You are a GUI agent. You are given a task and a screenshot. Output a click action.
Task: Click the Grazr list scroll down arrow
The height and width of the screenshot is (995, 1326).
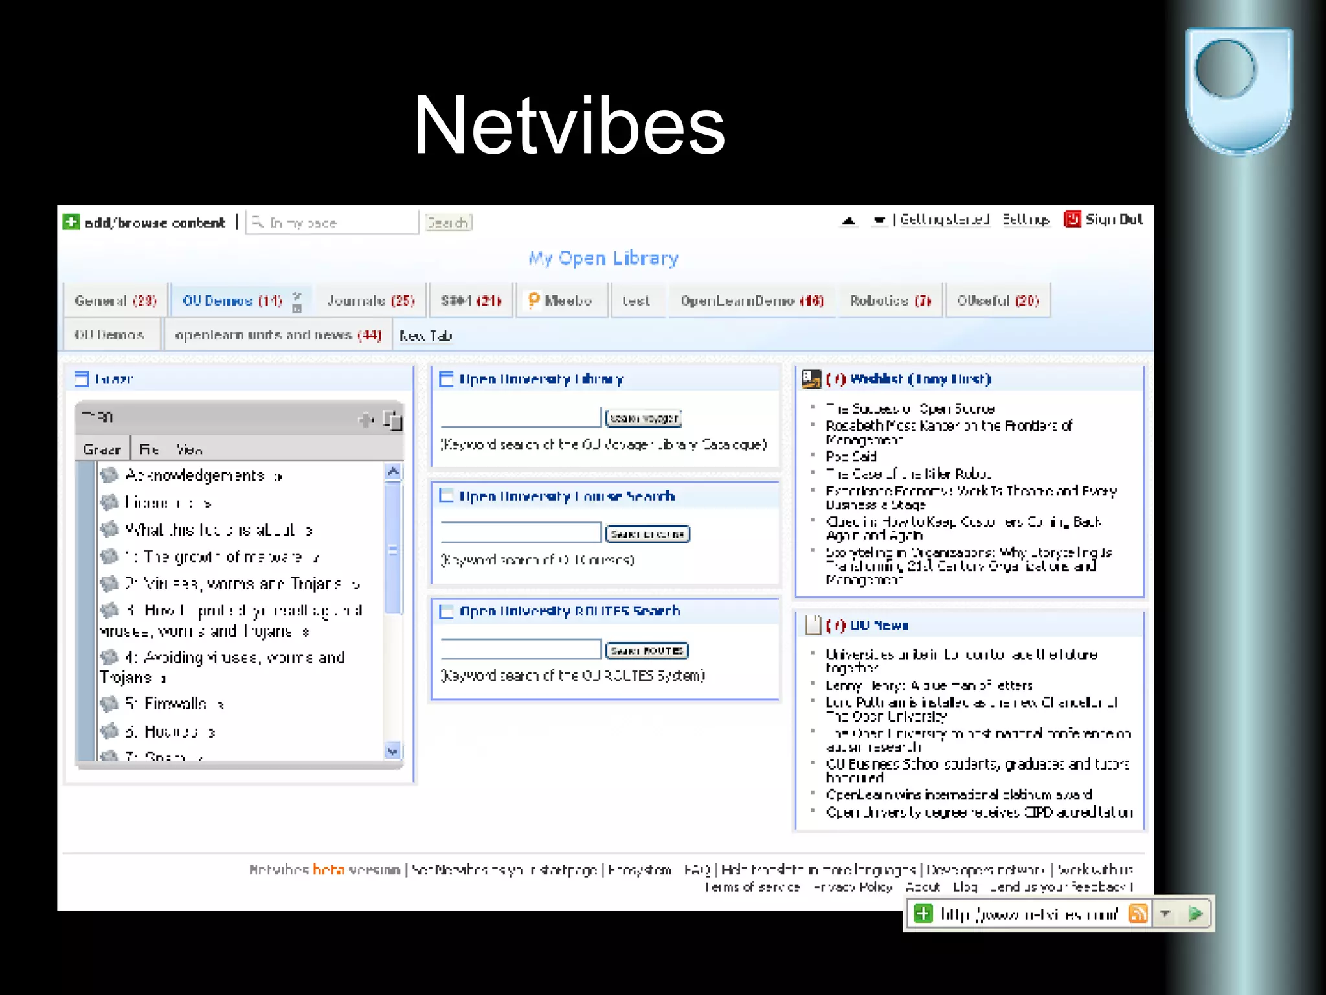[x=392, y=751]
